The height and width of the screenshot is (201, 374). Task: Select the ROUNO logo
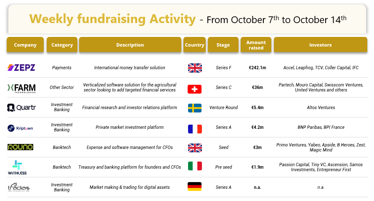coord(20,147)
